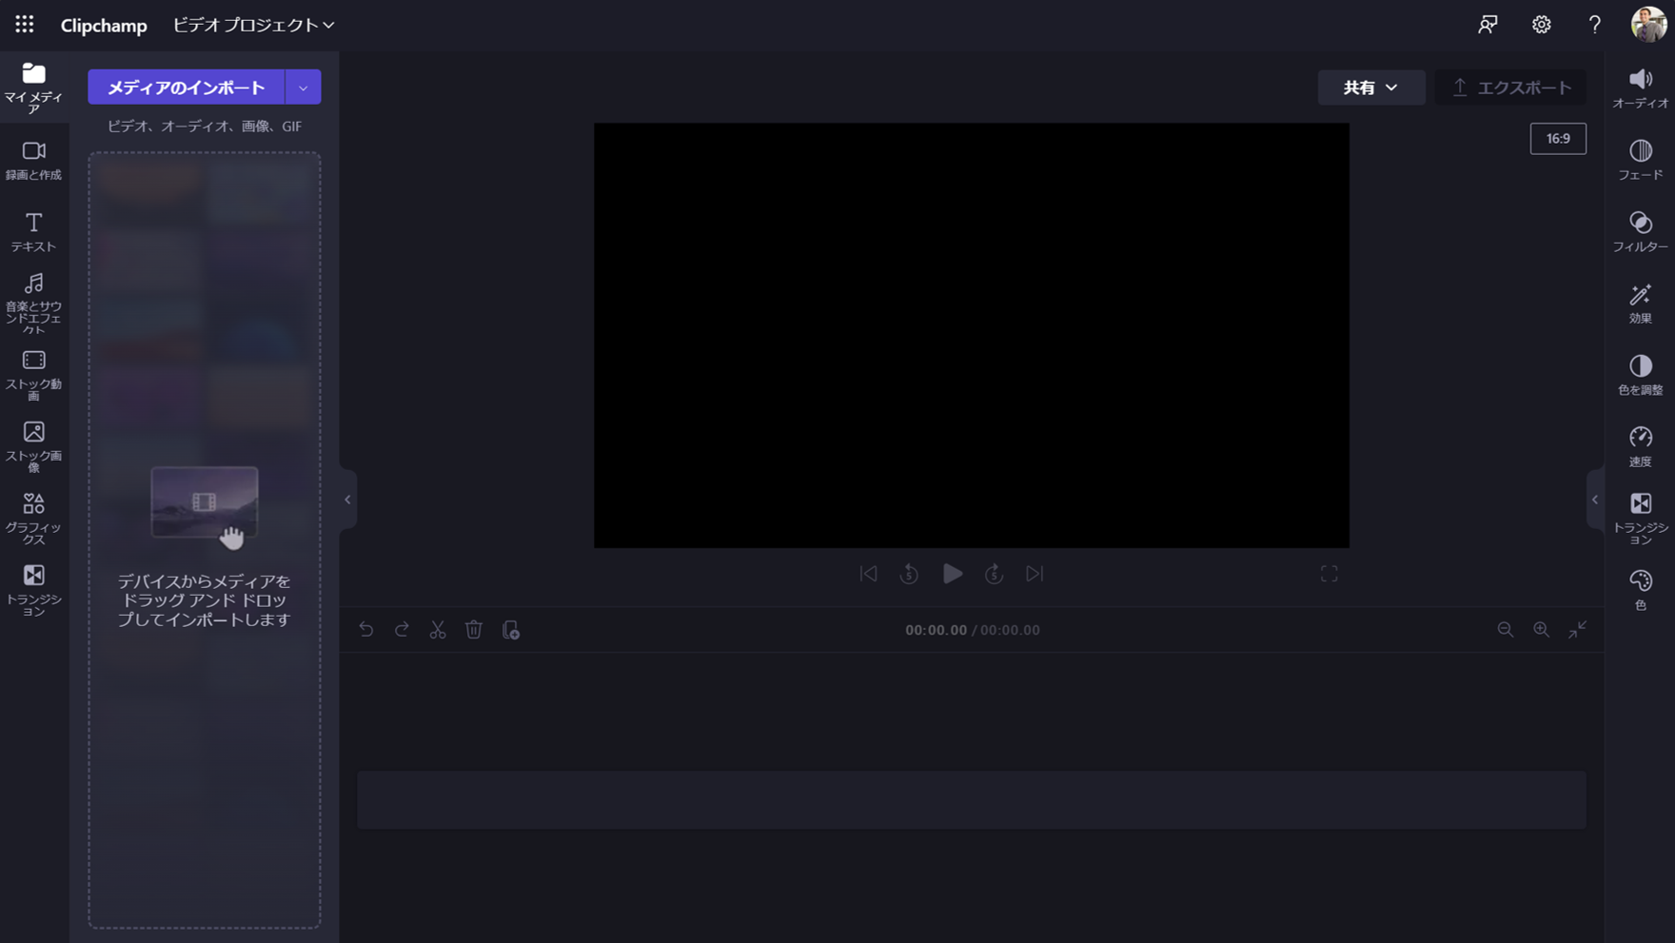Cut the clip with the scissors icon

438,629
